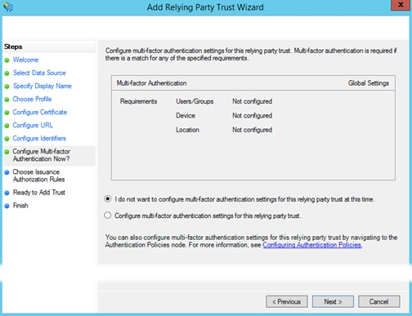This screenshot has width=412, height=316.
Task: Click the Device label
Action: (186, 115)
